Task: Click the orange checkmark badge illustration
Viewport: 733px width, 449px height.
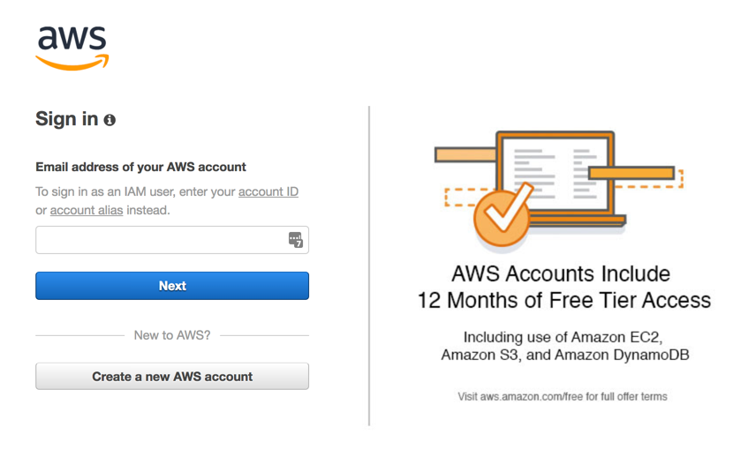Action: (x=503, y=217)
